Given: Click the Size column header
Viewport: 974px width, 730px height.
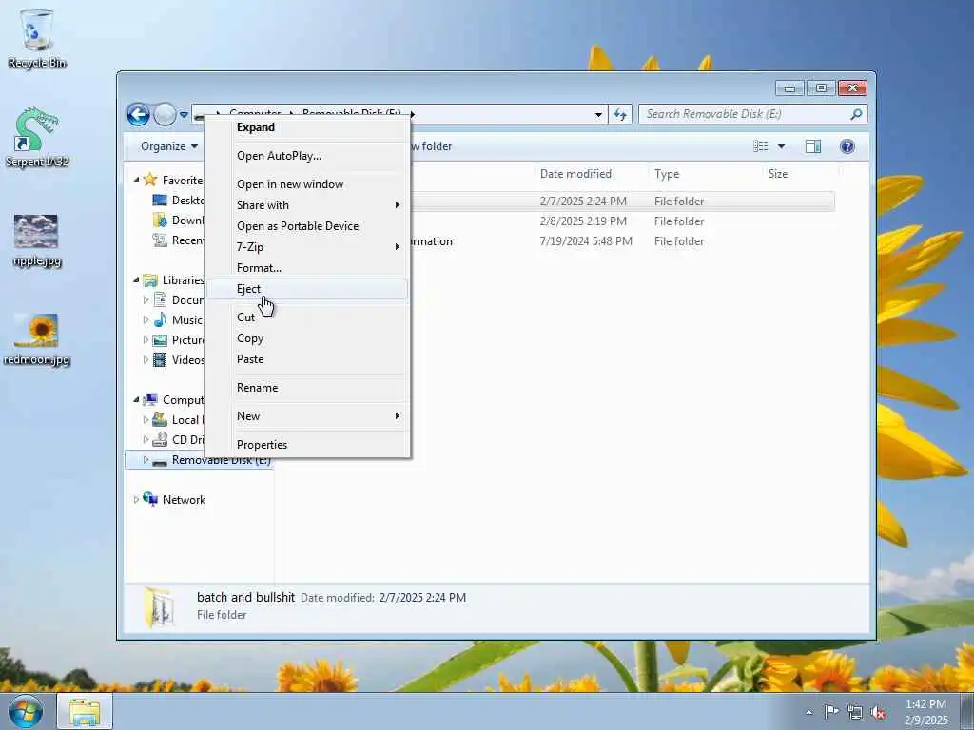Looking at the screenshot, I should click(778, 174).
